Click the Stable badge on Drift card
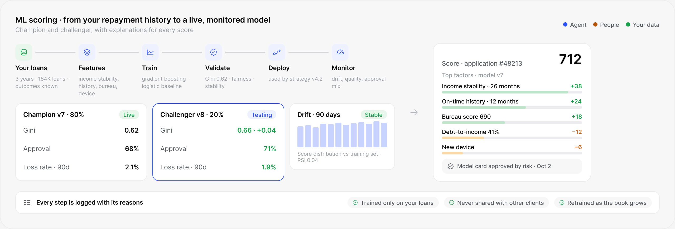675x229 pixels. pyautogui.click(x=374, y=115)
